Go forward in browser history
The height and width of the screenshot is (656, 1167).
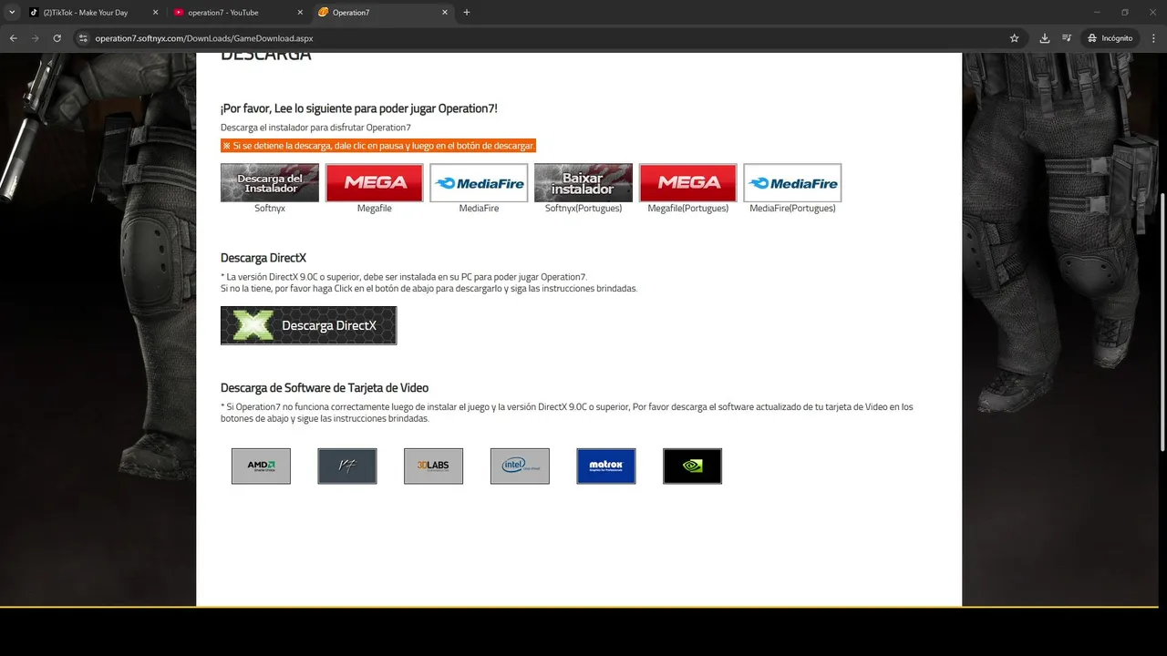click(36, 38)
